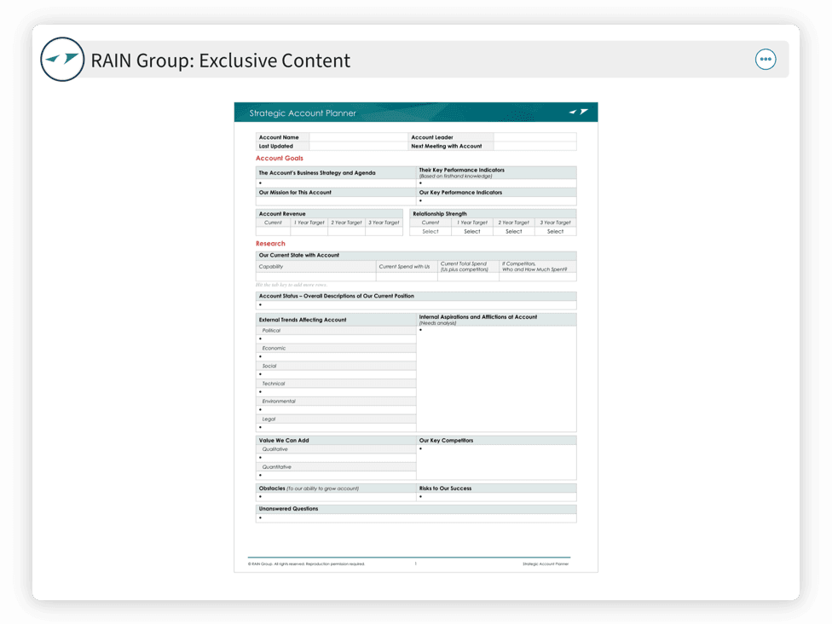The height and width of the screenshot is (624, 832).
Task: Click the RAIN Group: Exclusive Content title
Action: tap(218, 60)
